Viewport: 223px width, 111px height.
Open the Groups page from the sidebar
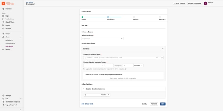tap(8, 34)
